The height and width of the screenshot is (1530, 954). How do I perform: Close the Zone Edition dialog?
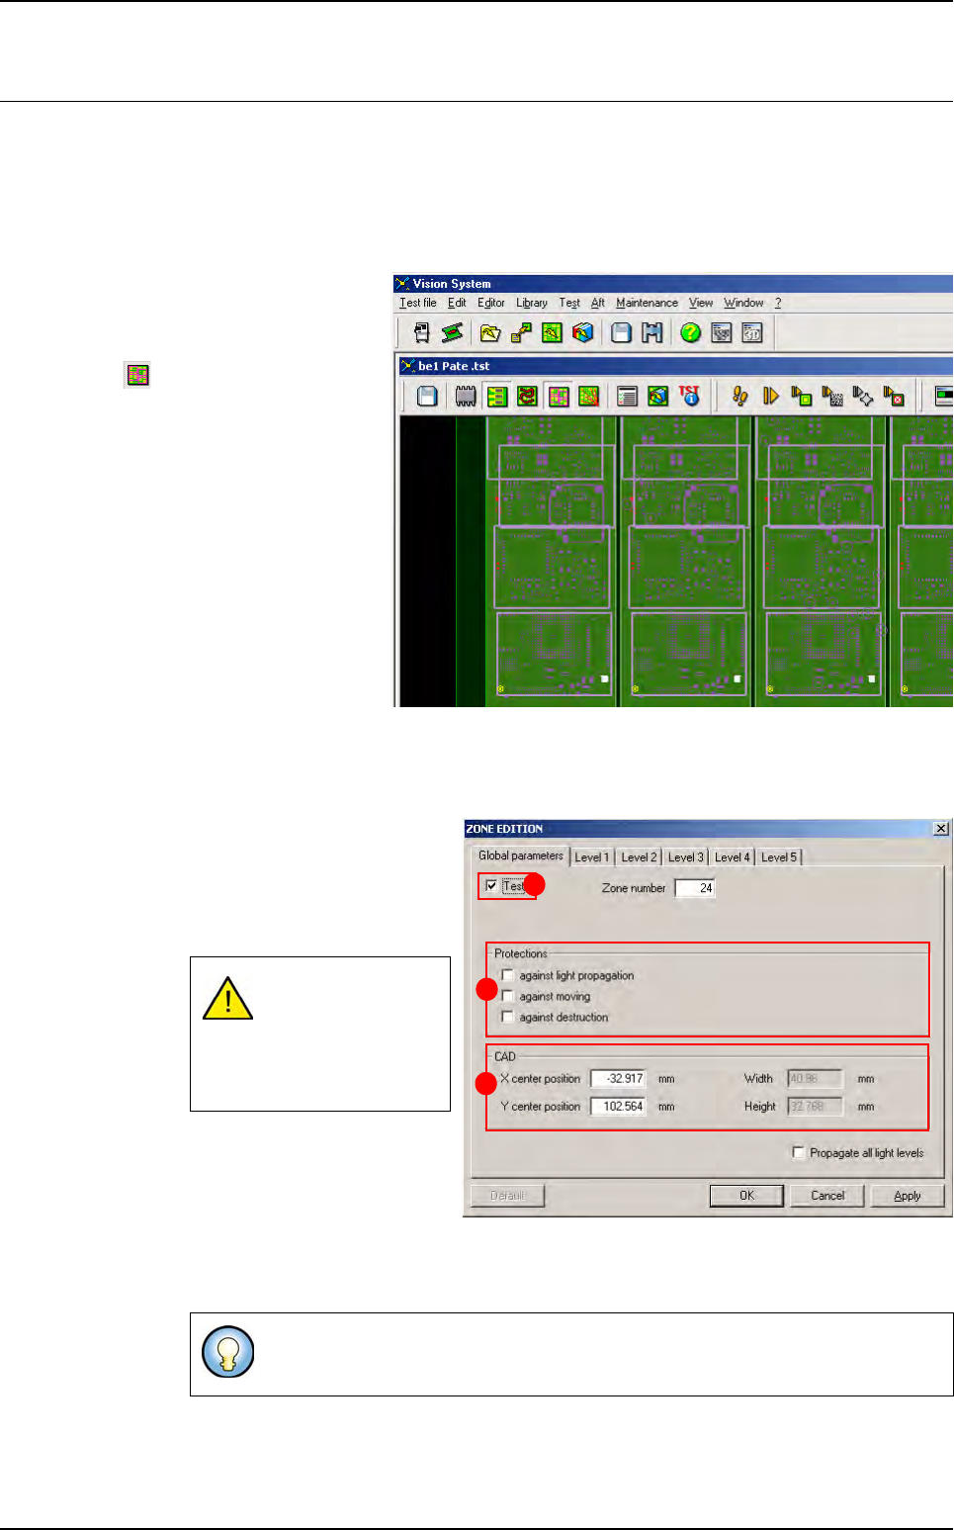pos(941,829)
